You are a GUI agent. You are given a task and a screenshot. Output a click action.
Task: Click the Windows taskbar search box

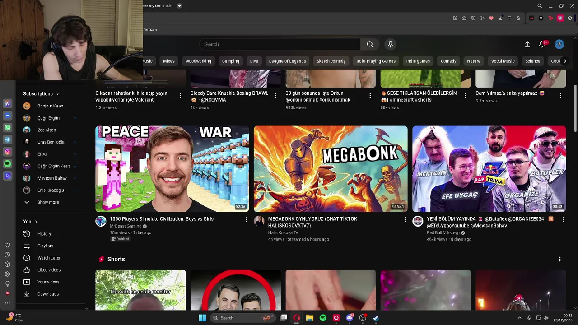point(243,318)
